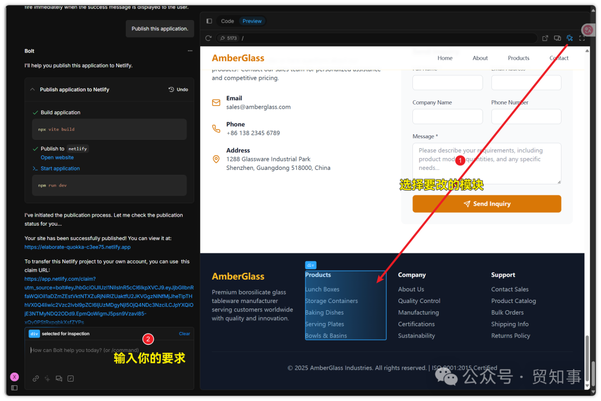Click the +86 138 2345 6789 phone text
This screenshot has width=601, height=401.
coord(253,133)
